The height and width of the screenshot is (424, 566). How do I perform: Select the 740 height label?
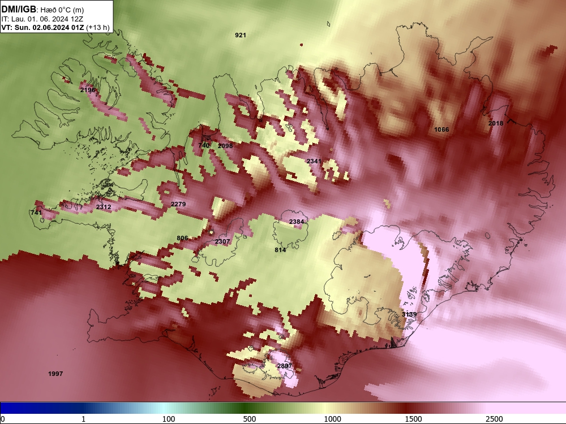coord(204,145)
